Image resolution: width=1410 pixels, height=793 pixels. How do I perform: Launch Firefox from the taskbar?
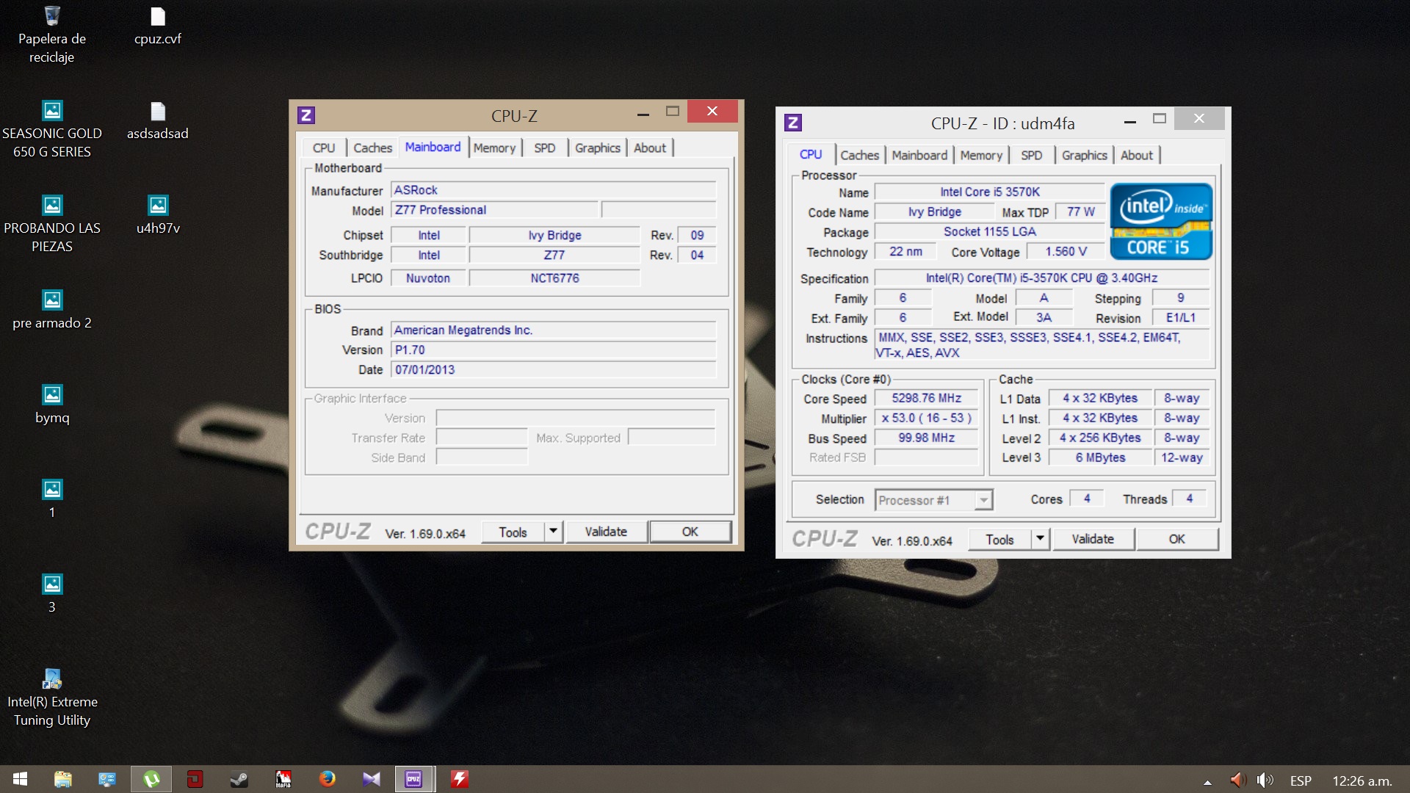click(327, 779)
